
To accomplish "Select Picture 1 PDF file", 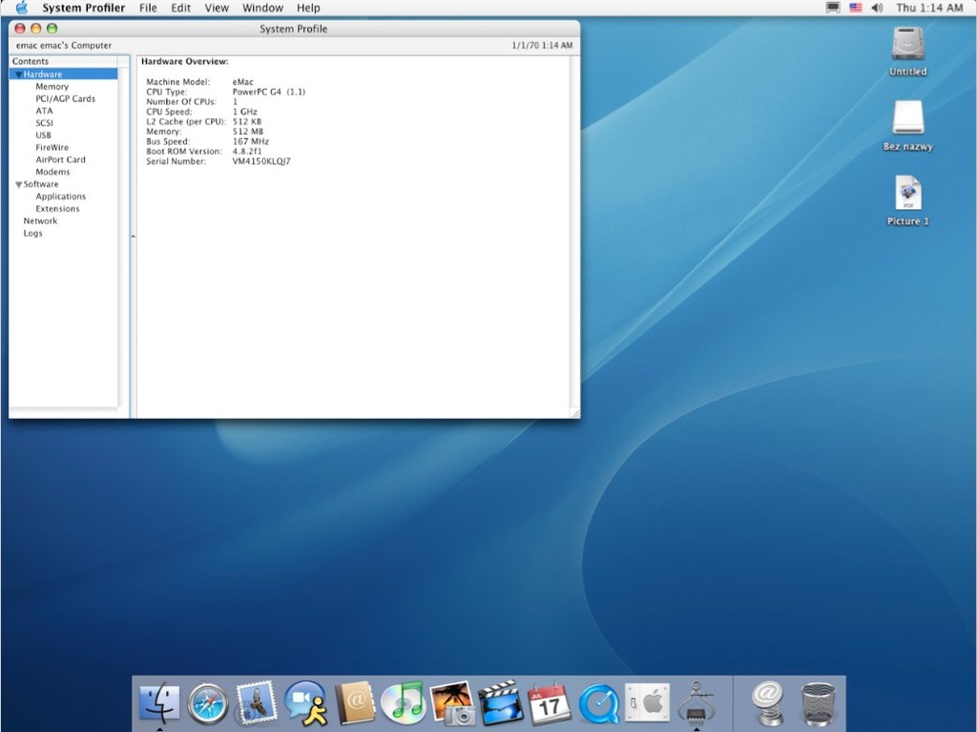I will (x=908, y=193).
